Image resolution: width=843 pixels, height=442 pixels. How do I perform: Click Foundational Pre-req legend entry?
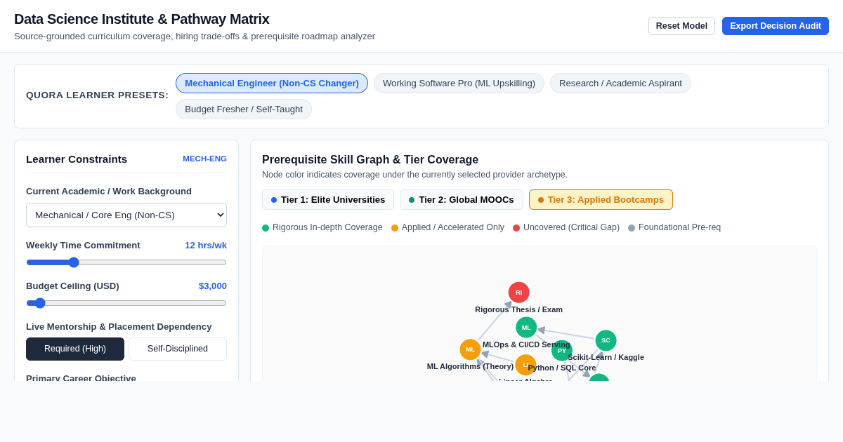[674, 228]
